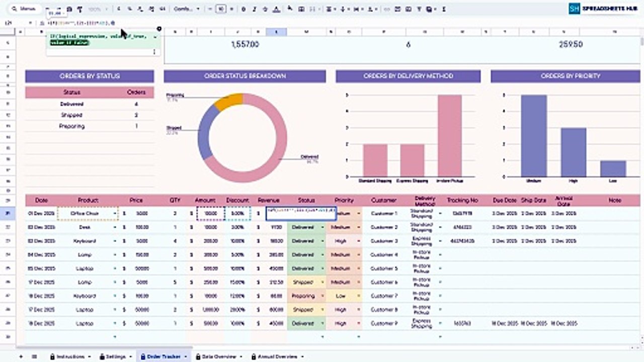Viewport: 644px width, 362px height.
Task: Select the Revenue column header
Action: pos(268,200)
